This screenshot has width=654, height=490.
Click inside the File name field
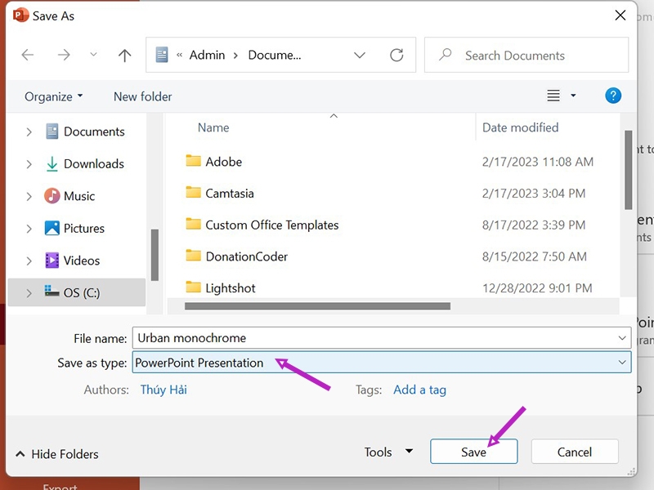(x=327, y=337)
